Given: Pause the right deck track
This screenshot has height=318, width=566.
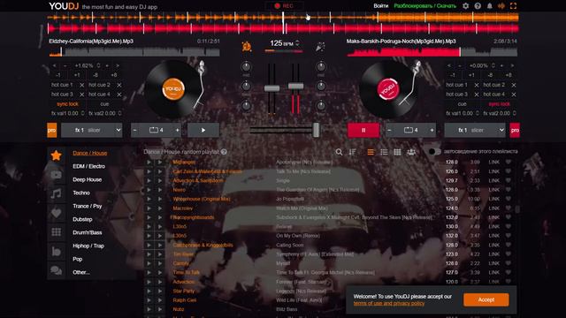Looking at the screenshot, I should point(363,130).
